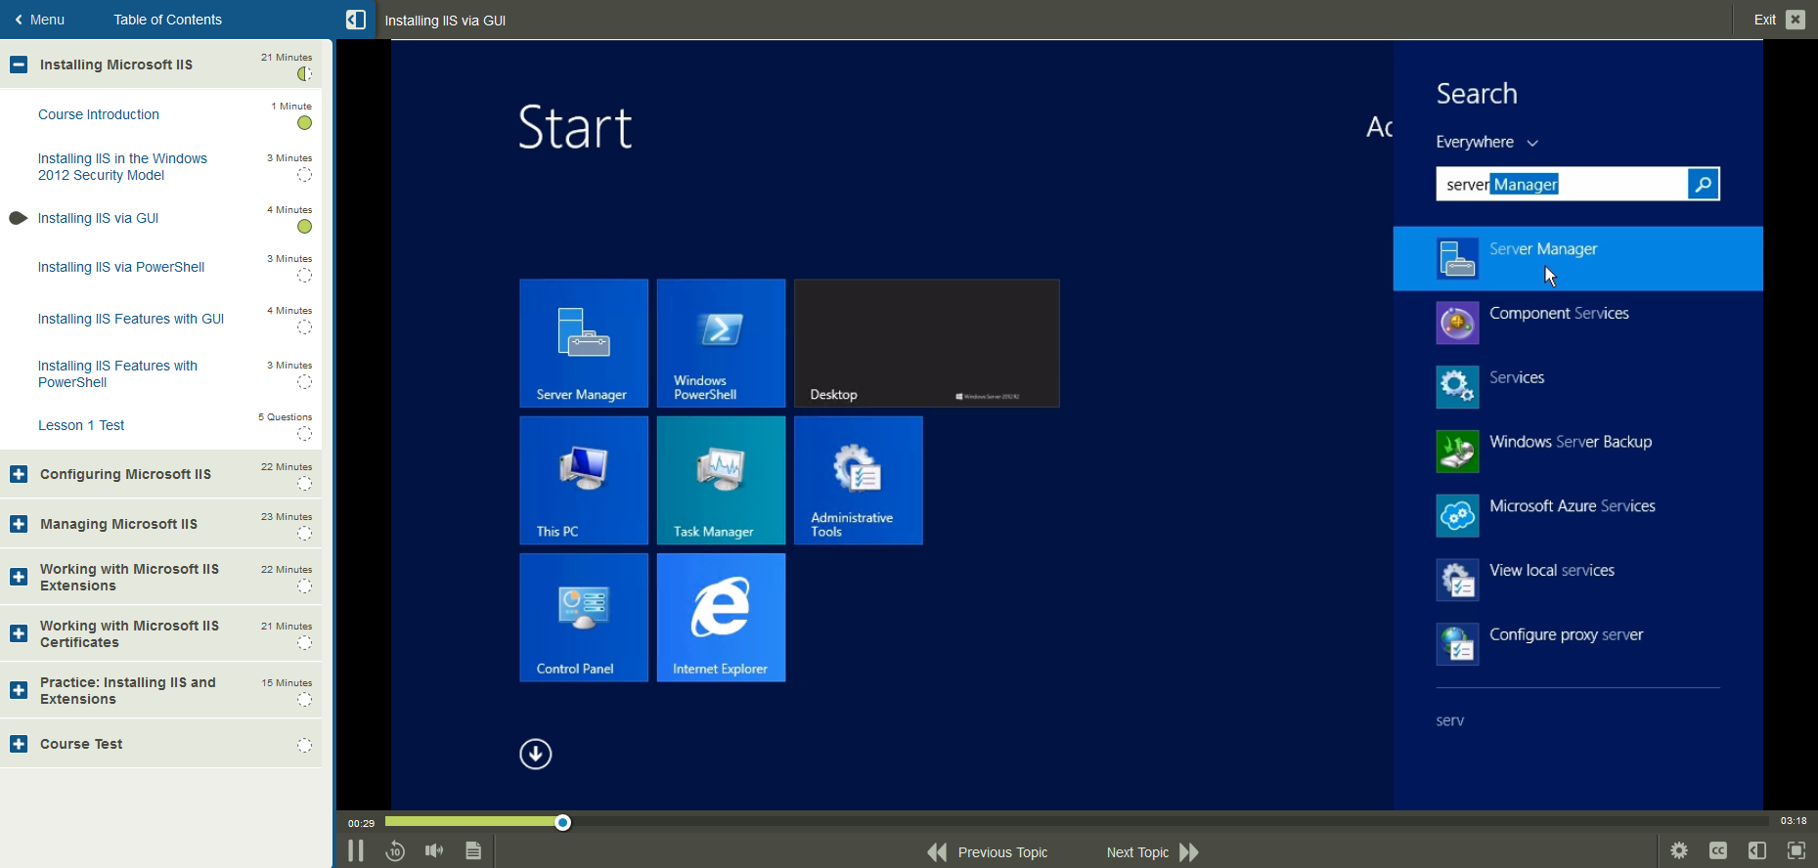Click the magnifier search button
The height and width of the screenshot is (868, 1818).
[1704, 184]
